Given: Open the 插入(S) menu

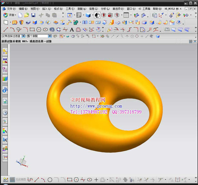Looking at the screenshot, I should tap(47, 9).
